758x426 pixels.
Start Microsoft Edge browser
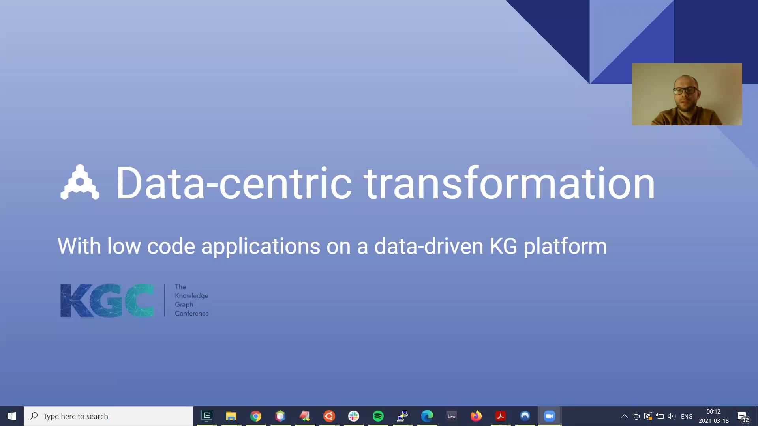(427, 416)
